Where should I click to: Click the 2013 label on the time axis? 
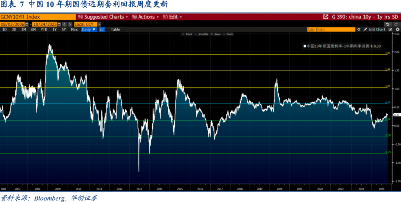click(x=139, y=189)
